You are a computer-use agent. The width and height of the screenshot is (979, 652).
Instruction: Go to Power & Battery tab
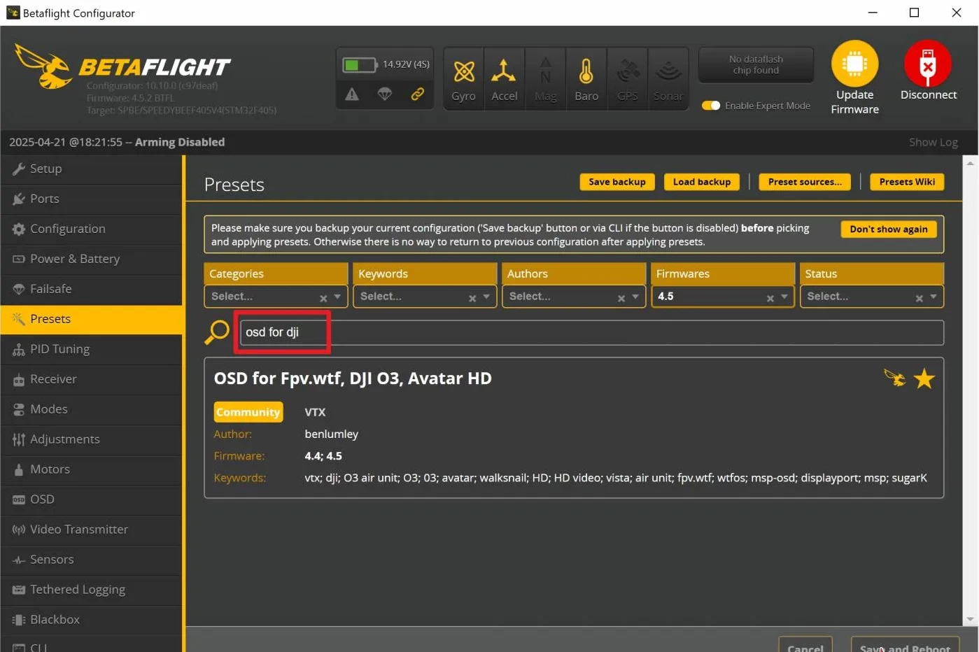pyautogui.click(x=92, y=259)
